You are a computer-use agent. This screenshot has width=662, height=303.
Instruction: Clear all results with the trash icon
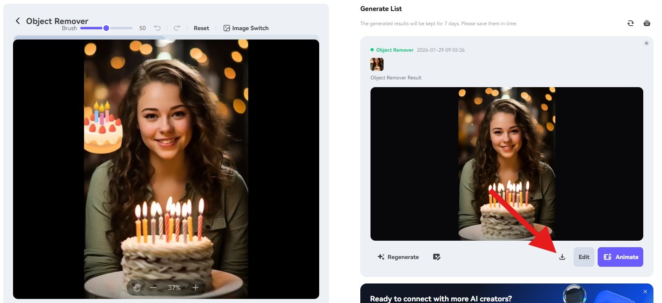coord(647,23)
